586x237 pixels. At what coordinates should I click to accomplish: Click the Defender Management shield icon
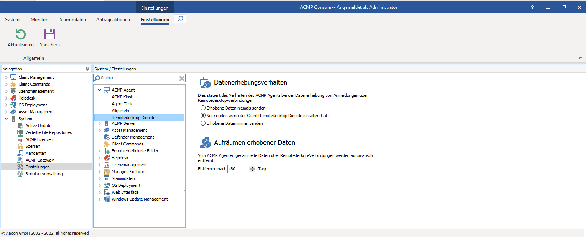pos(107,137)
